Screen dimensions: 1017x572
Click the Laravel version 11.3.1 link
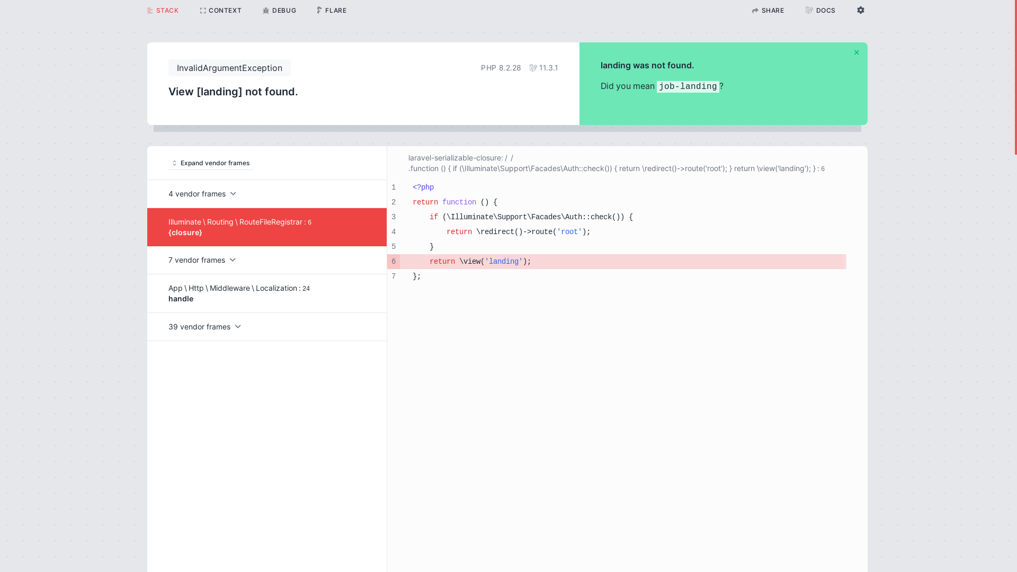543,68
